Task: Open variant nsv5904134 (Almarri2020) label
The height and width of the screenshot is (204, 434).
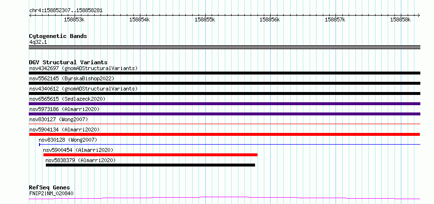Action: pyautogui.click(x=64, y=130)
